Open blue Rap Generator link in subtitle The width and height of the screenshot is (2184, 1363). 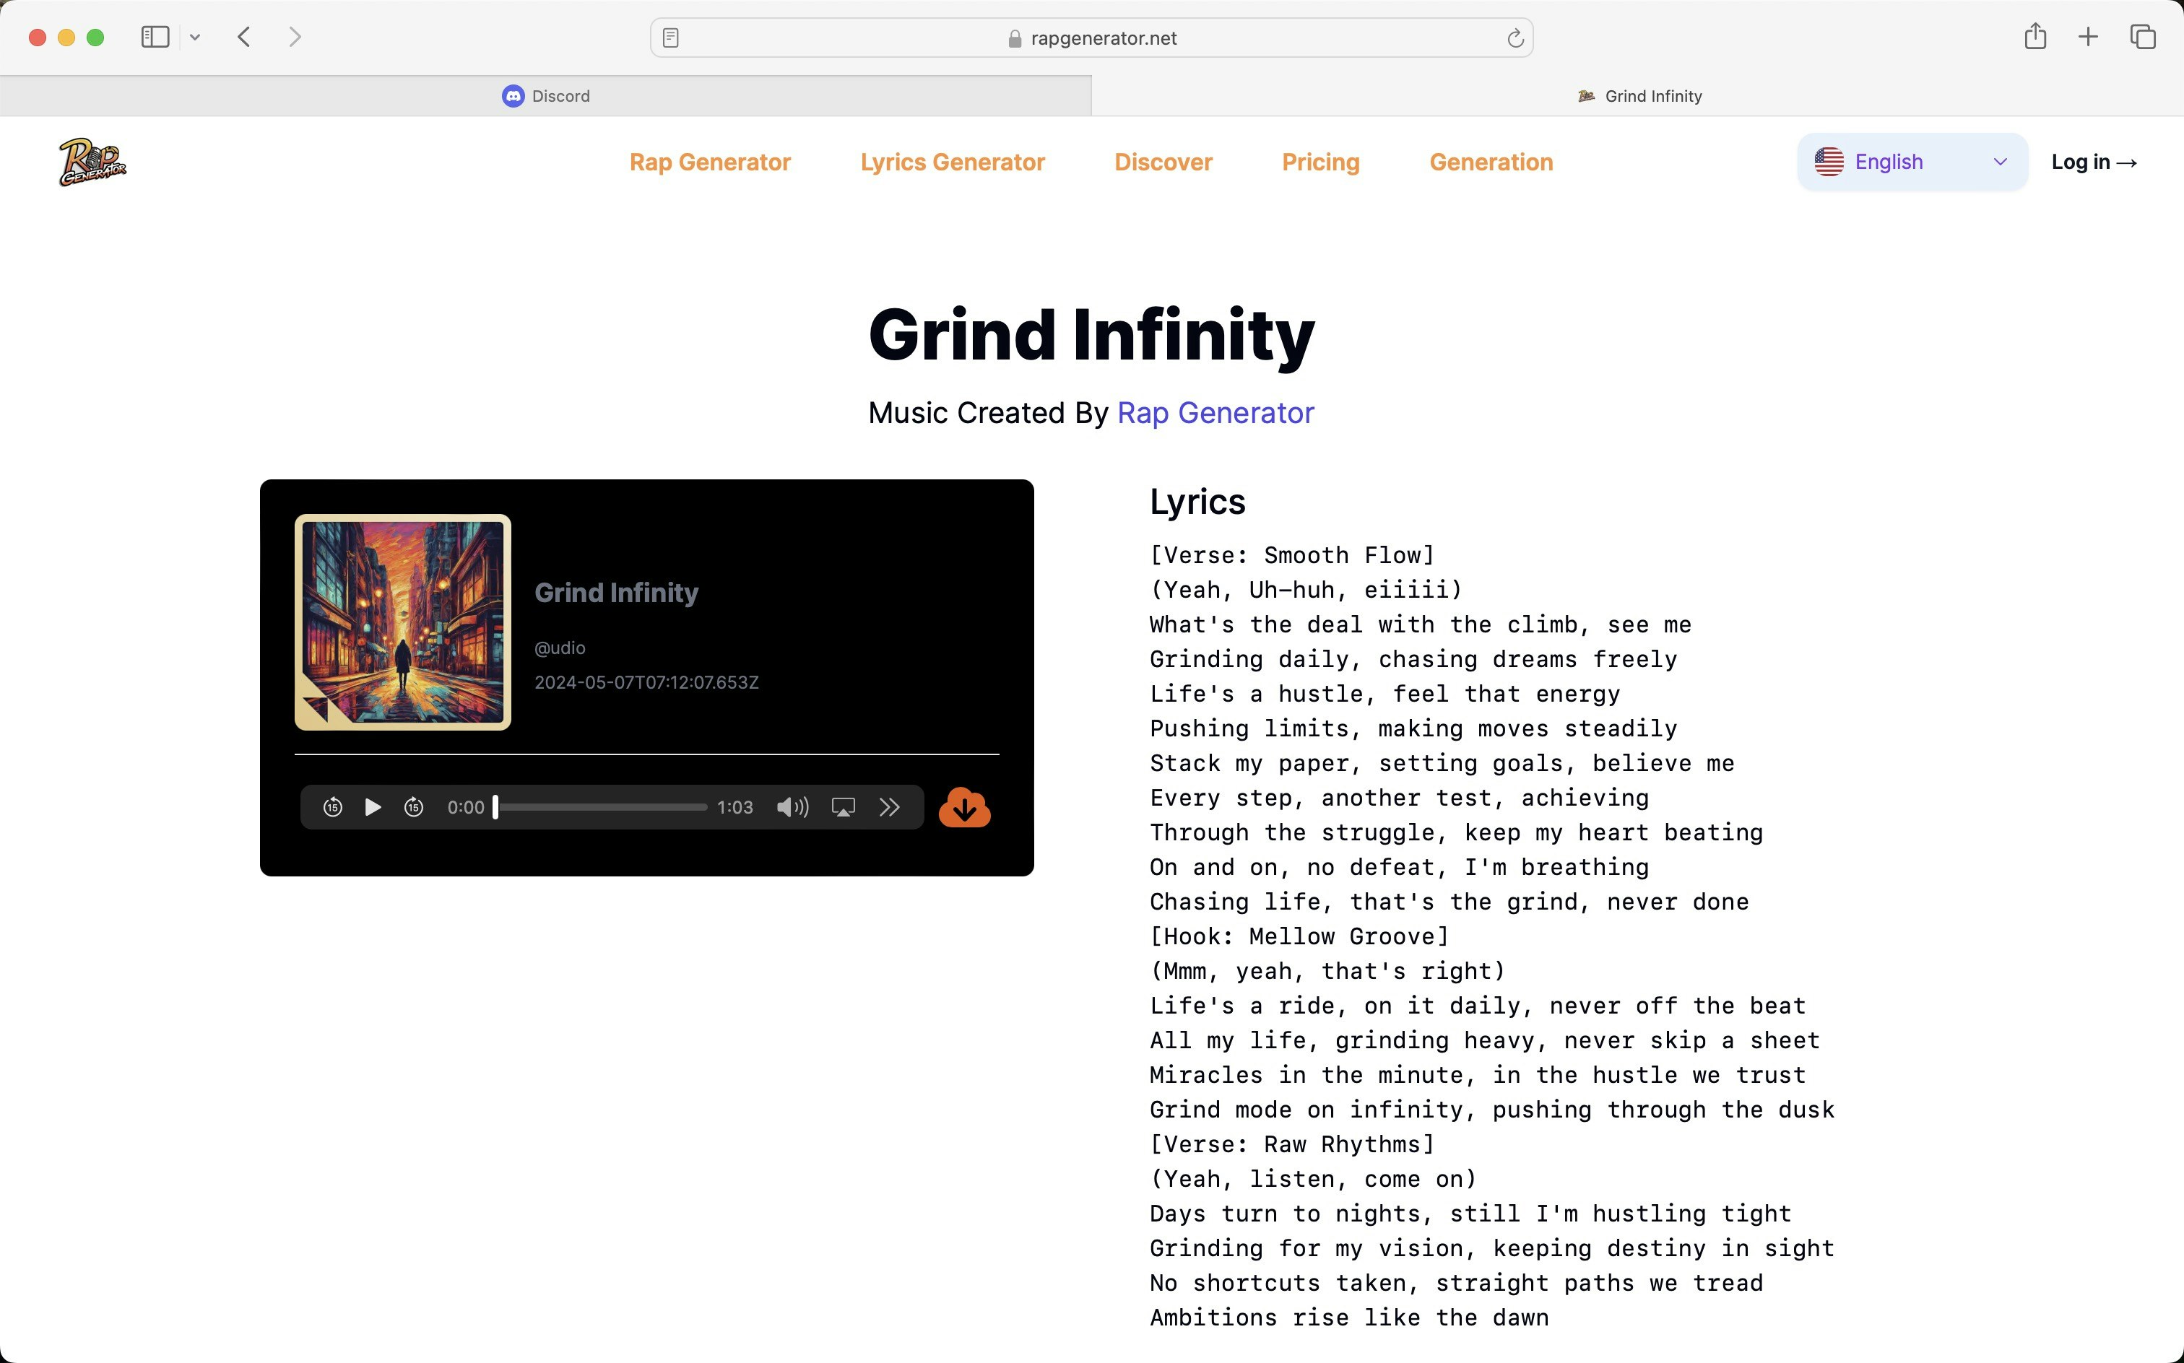pyautogui.click(x=1215, y=413)
